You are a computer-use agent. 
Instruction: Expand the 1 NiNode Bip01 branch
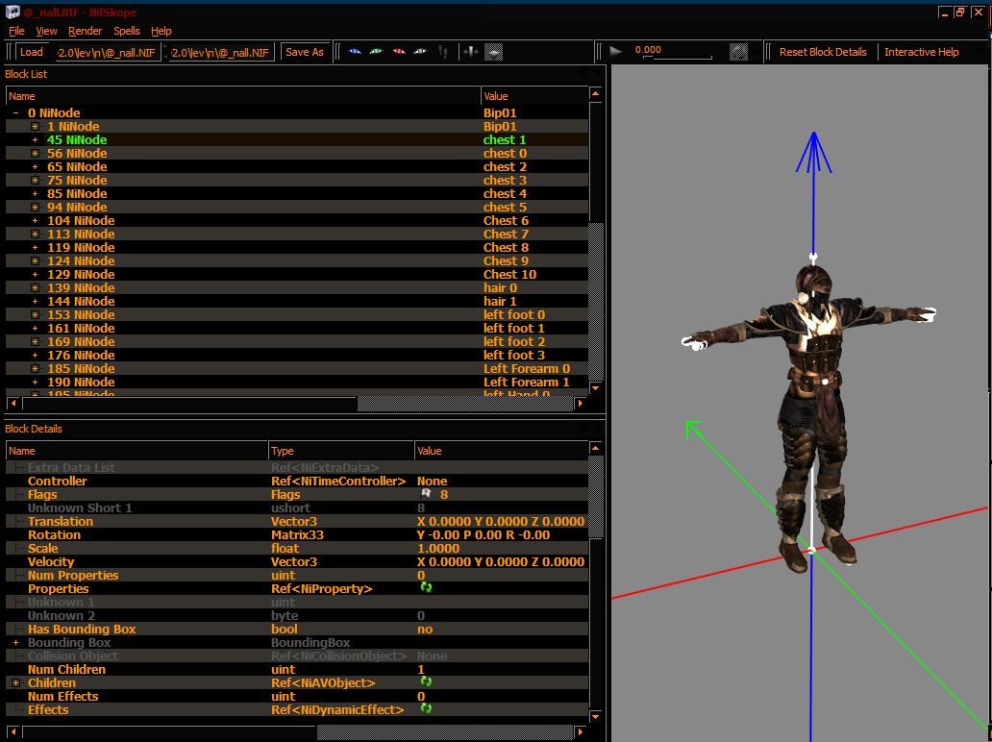pos(35,127)
